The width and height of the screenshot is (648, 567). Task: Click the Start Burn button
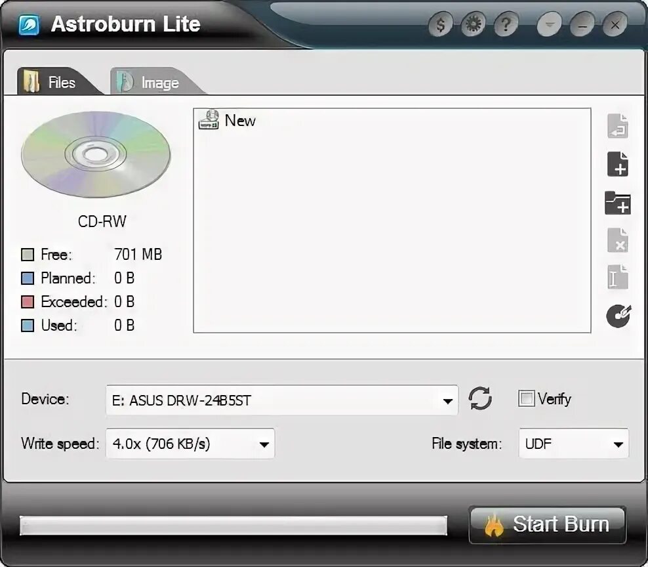[x=547, y=524]
